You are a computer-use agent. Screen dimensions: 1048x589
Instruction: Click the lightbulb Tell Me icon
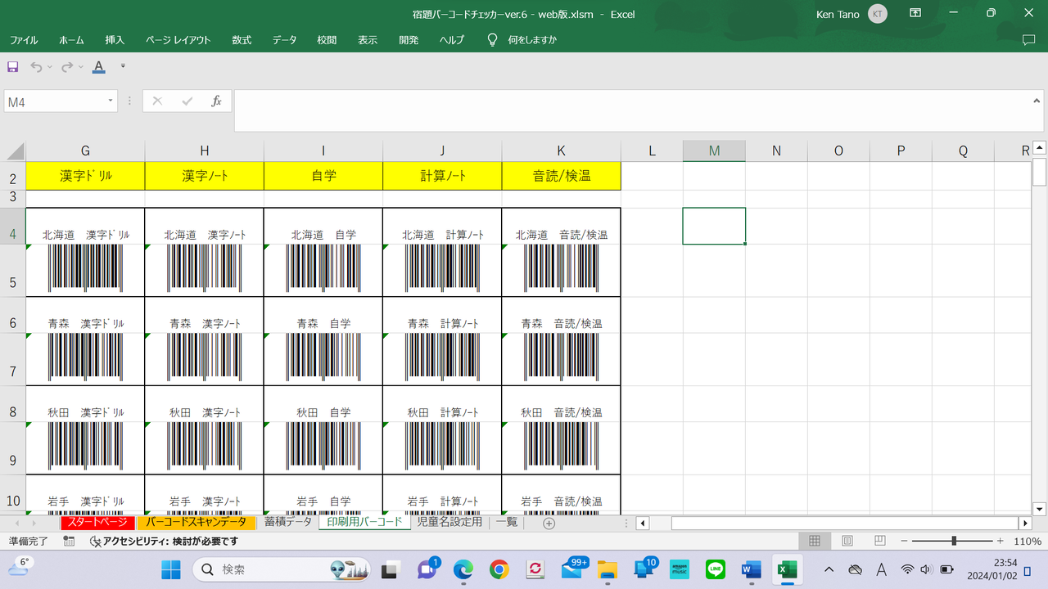pos(492,39)
